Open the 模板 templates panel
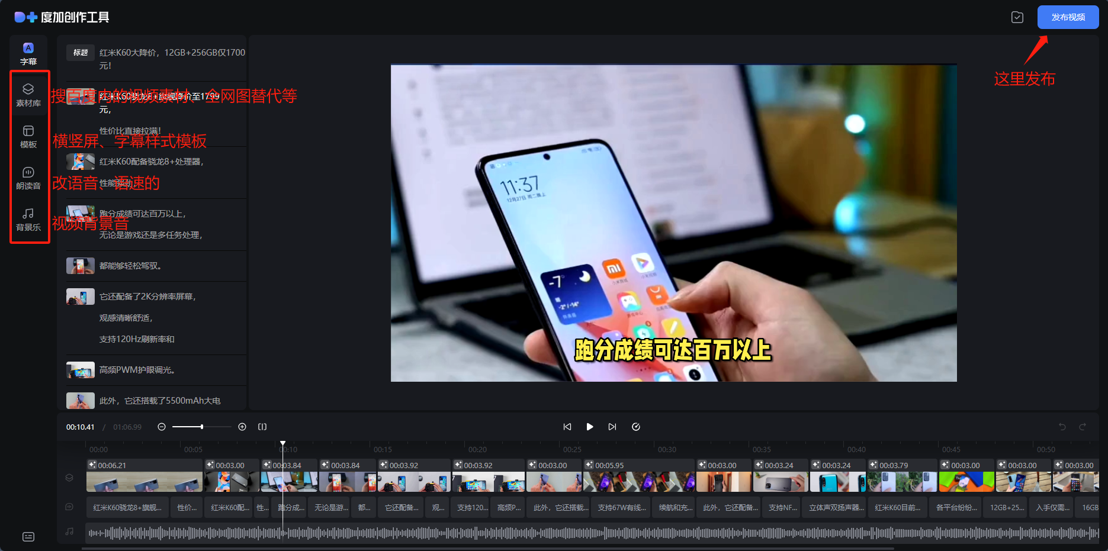1108x551 pixels. click(28, 137)
